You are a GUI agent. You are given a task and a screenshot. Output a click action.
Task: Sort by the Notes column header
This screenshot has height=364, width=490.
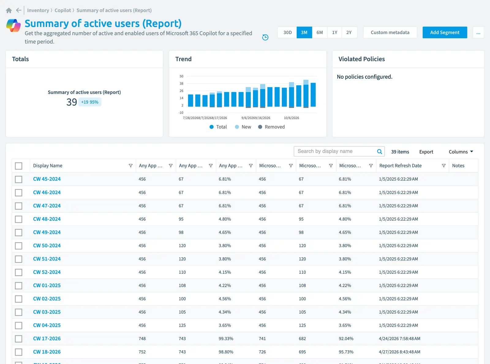coord(458,166)
